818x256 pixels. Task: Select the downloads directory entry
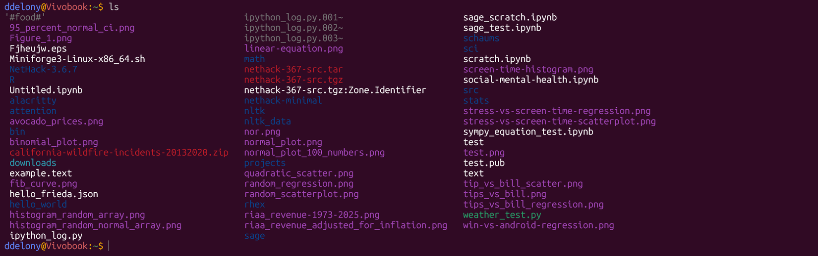(x=33, y=163)
